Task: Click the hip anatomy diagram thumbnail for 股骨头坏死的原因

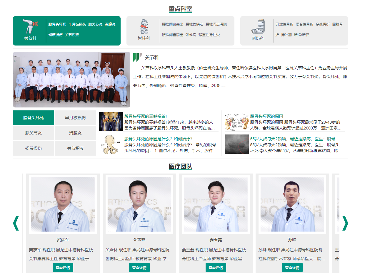Action: (x=236, y=122)
